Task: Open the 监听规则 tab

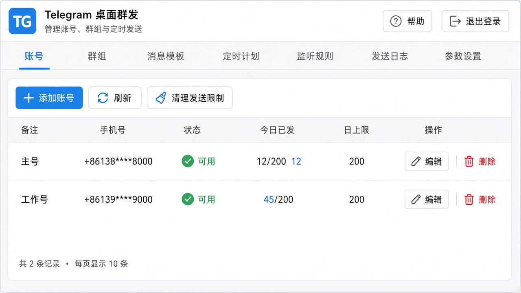Action: [315, 56]
